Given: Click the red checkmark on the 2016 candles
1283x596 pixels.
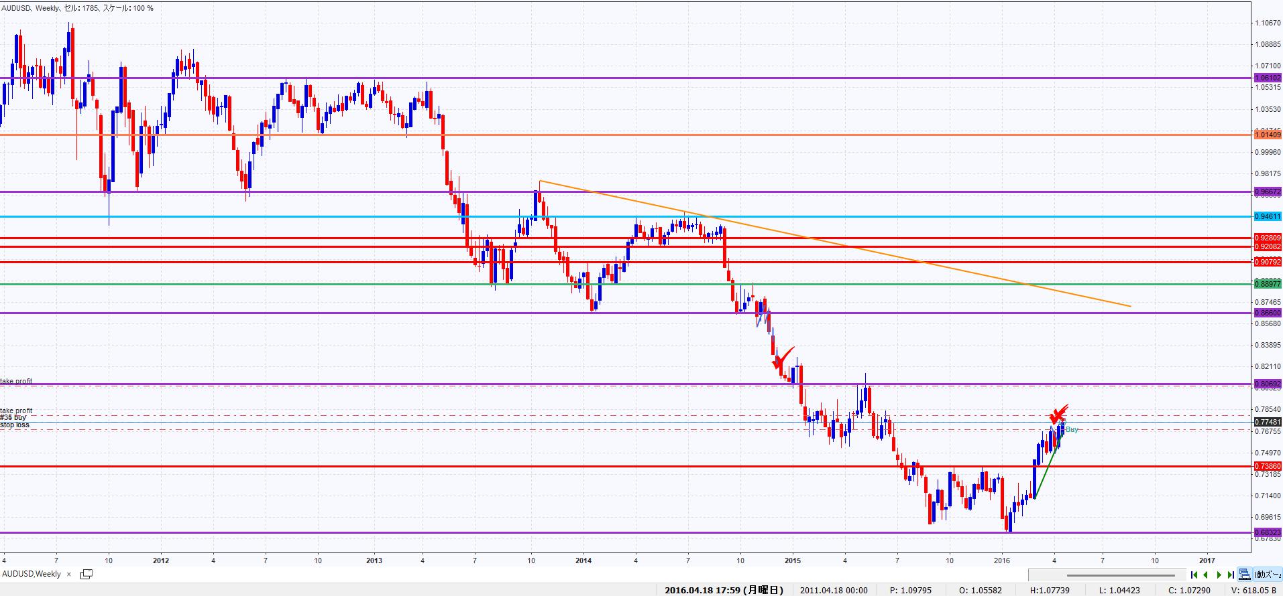Looking at the screenshot, I should click(1059, 413).
